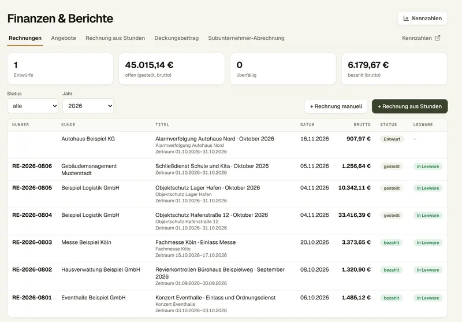Click customer Autohaus Beispiel KG

click(x=88, y=139)
